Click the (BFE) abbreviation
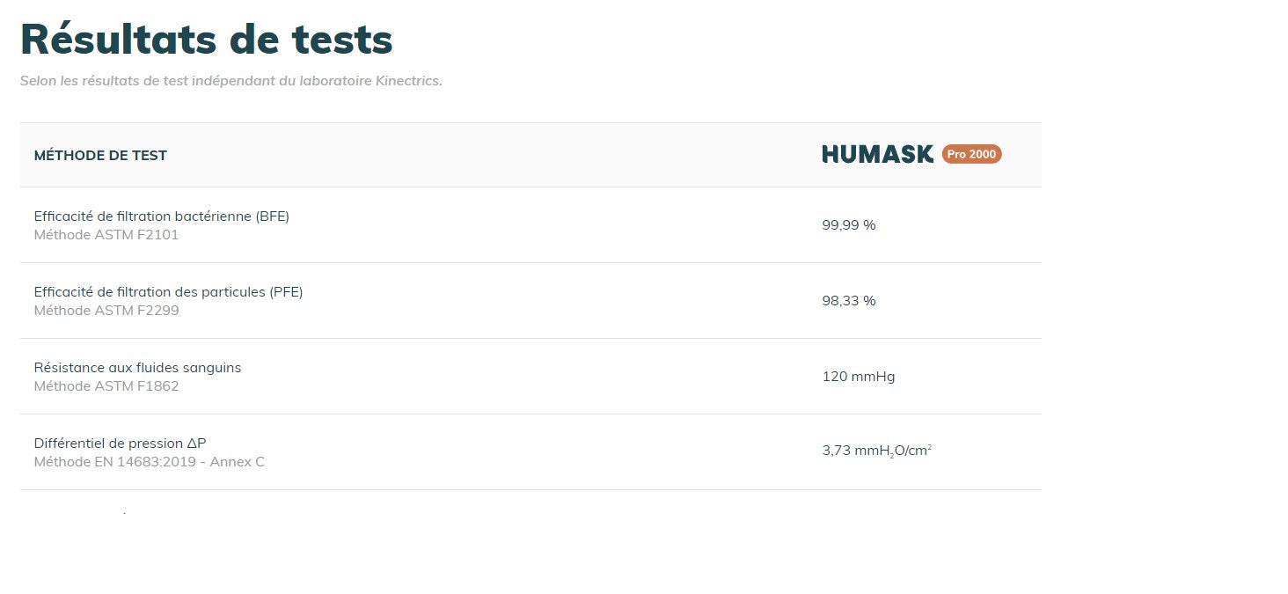This screenshot has height=594, width=1288. 273,216
